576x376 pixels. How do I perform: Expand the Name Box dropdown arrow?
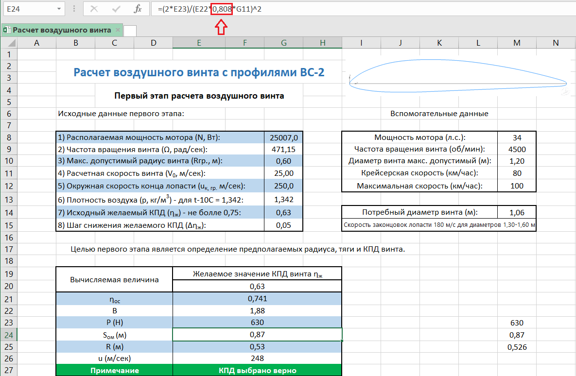(x=59, y=9)
